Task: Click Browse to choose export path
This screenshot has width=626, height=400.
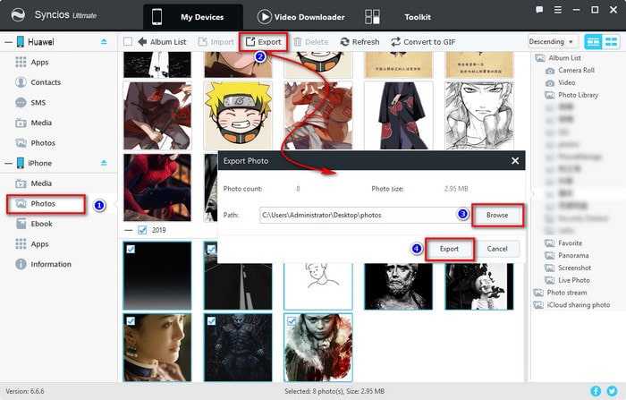Action: pyautogui.click(x=495, y=216)
